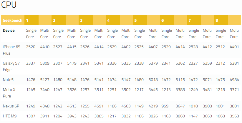Image resolution: width=242 pixels, height=123 pixels.
Task: Select the Device column label
Action: point(9,30)
